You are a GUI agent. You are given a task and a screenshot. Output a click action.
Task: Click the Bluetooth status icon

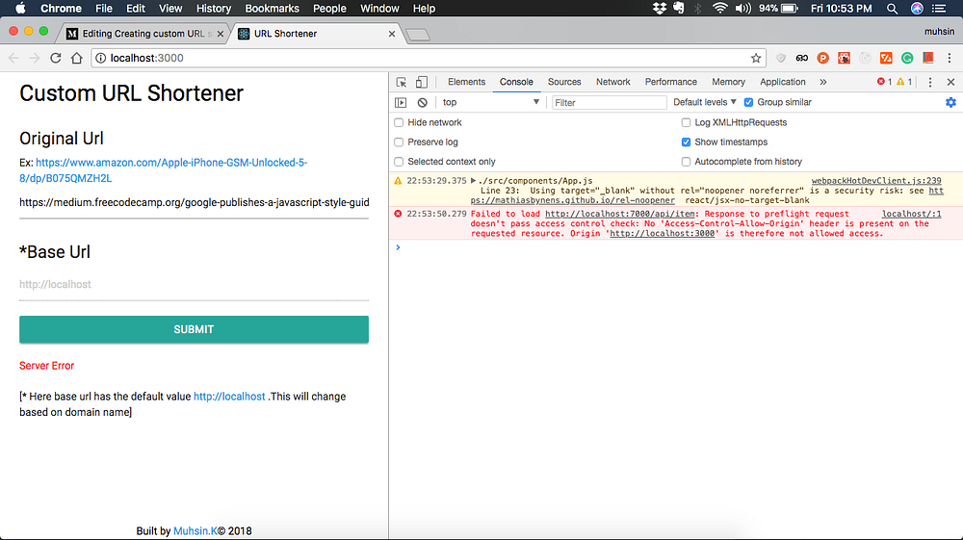click(x=697, y=8)
